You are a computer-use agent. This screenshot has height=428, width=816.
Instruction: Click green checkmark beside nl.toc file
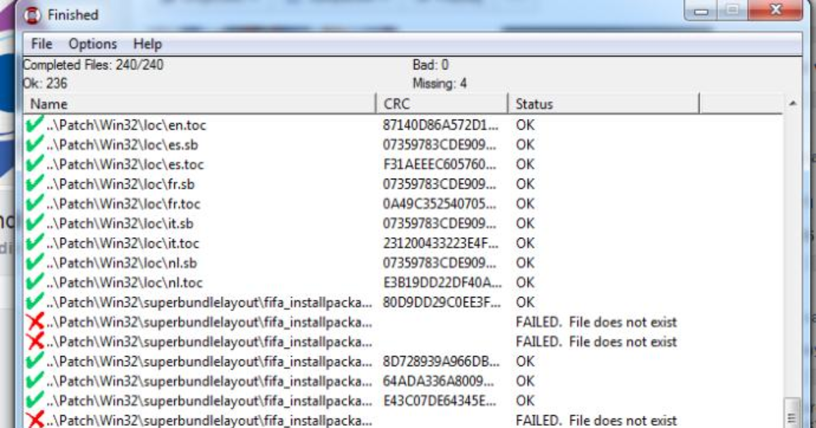[34, 283]
